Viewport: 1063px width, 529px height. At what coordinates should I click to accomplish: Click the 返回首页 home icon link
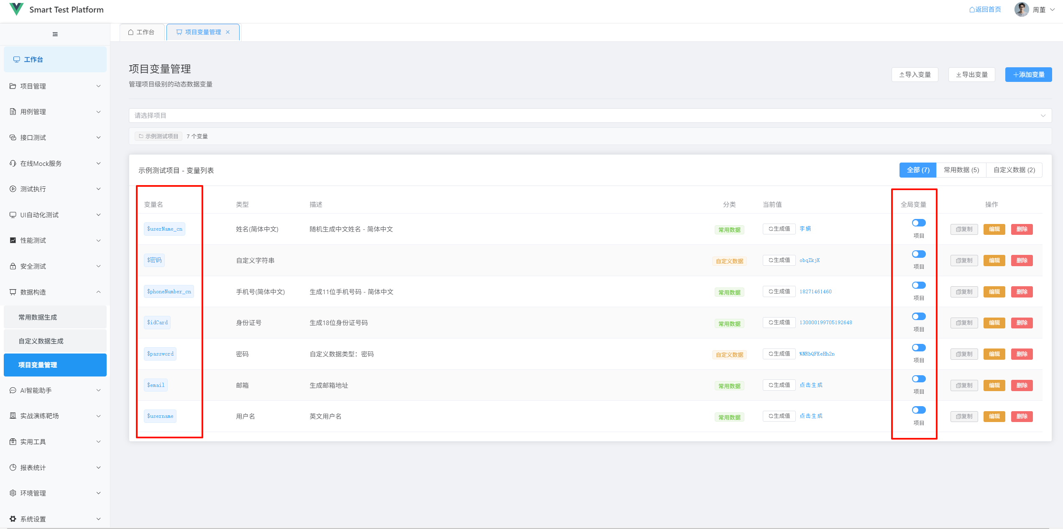(985, 9)
